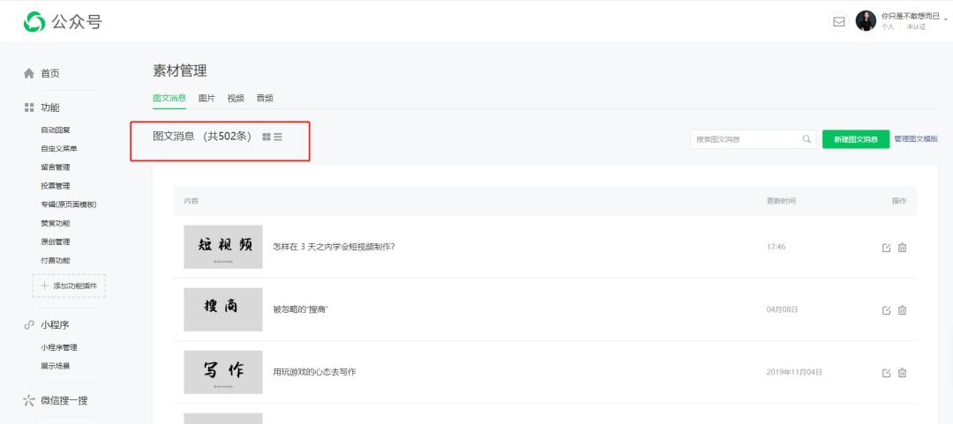The width and height of the screenshot is (953, 424).
Task: Click the 操作 column header
Action: click(899, 201)
